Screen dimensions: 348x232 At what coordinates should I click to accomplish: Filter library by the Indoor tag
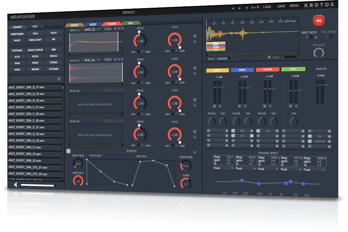click(x=35, y=69)
